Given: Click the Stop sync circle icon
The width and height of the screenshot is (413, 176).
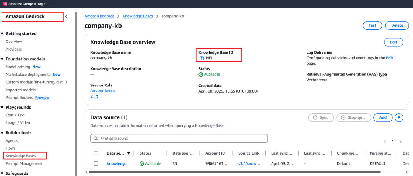Looking at the screenshot, I should pyautogui.click(x=343, y=117).
